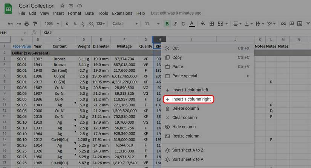Image resolution: width=311 pixels, height=168 pixels.
Task: Click the borders icon in the toolbar
Action: pyautogui.click(x=212, y=24)
